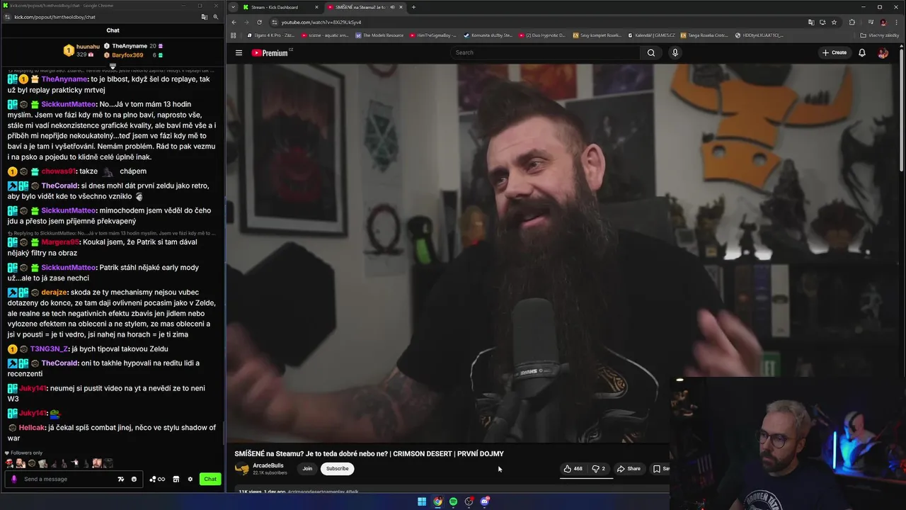This screenshot has height=510, width=906.
Task: Open the Chrome tab search dropdown
Action: [x=233, y=7]
